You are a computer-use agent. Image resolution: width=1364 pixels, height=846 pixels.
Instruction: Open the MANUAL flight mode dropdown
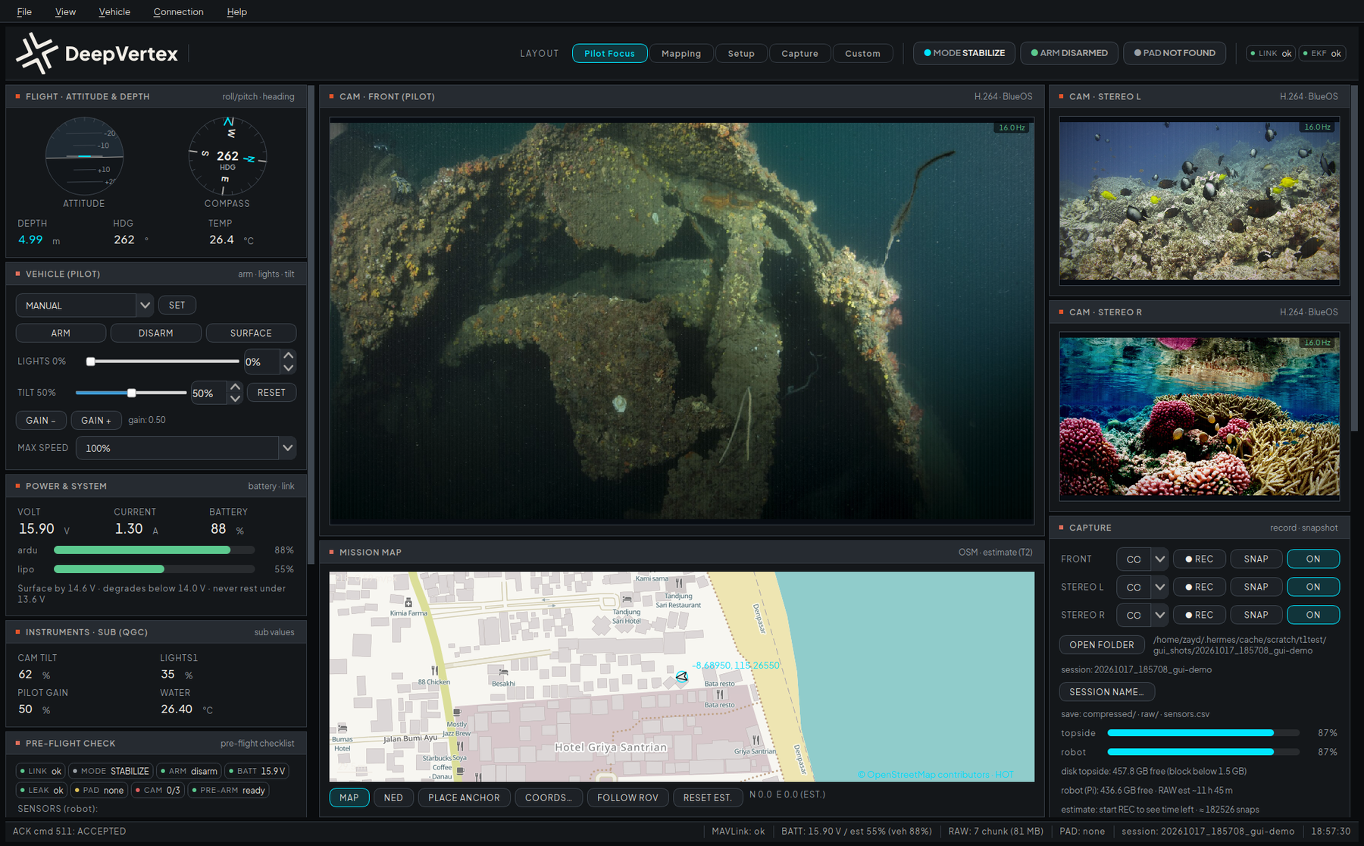point(84,305)
